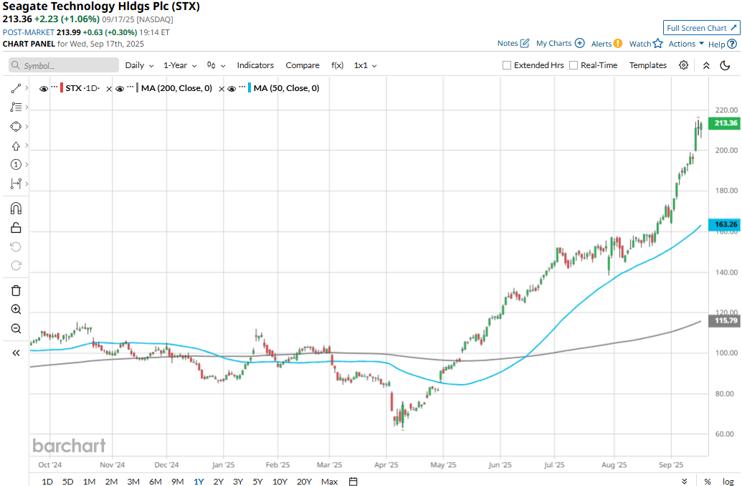Open Alerts for STX
Viewport: 742px width, 486px height.
click(x=607, y=44)
